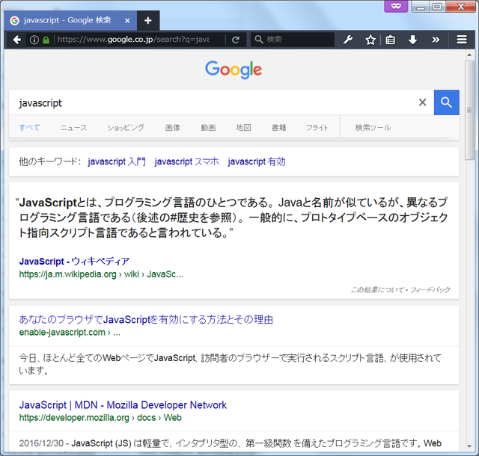This screenshot has height=456, width=479.
Task: Select the javascript - Google 検索 tab
Action: pyautogui.click(x=70, y=20)
